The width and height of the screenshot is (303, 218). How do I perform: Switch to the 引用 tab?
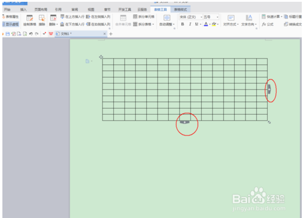point(58,10)
